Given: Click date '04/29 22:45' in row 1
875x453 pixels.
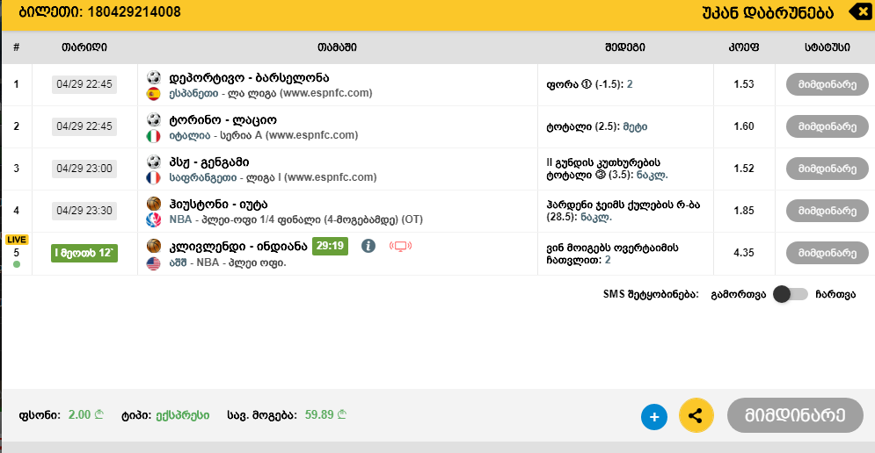Looking at the screenshot, I should click(84, 84).
